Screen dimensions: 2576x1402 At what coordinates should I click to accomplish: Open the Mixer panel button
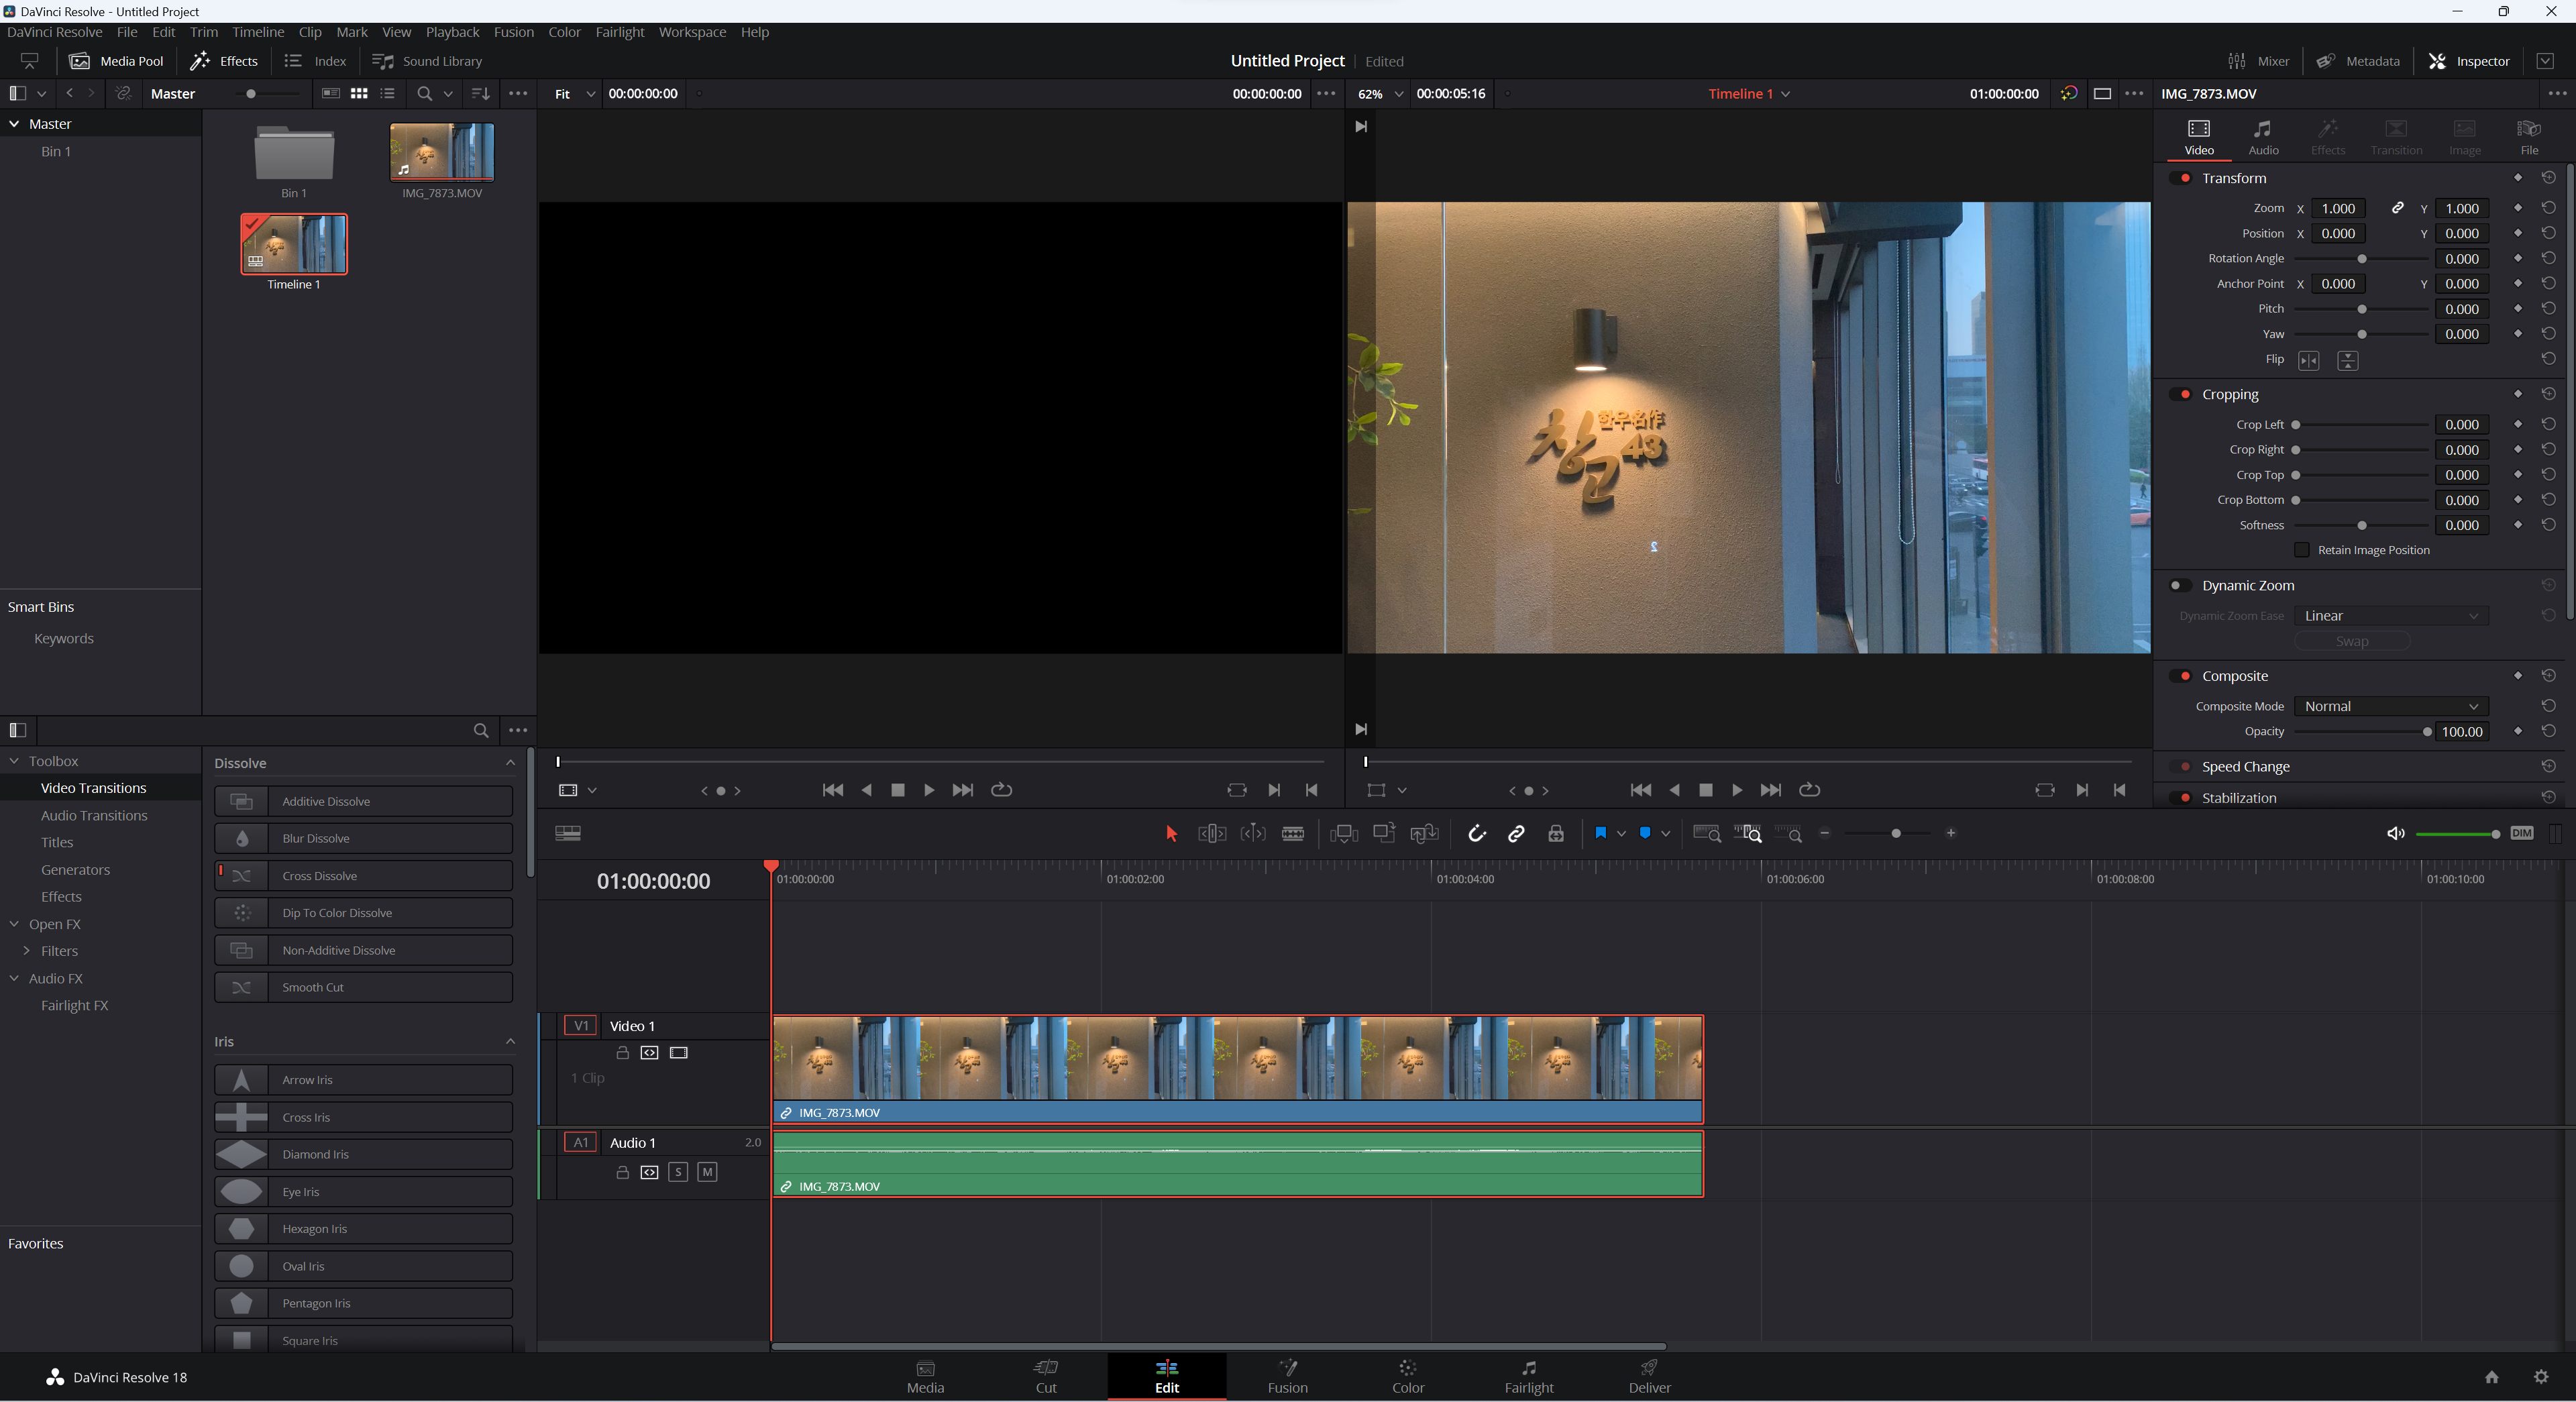[2258, 61]
